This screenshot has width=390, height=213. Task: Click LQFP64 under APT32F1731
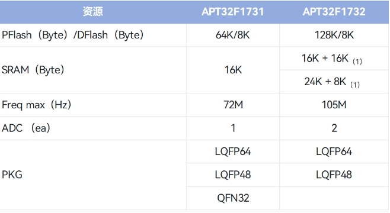click(x=233, y=151)
